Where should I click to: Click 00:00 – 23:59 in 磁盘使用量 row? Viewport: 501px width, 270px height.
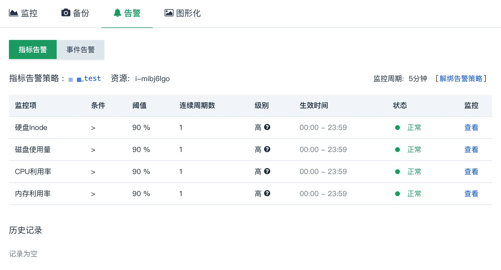[323, 150]
